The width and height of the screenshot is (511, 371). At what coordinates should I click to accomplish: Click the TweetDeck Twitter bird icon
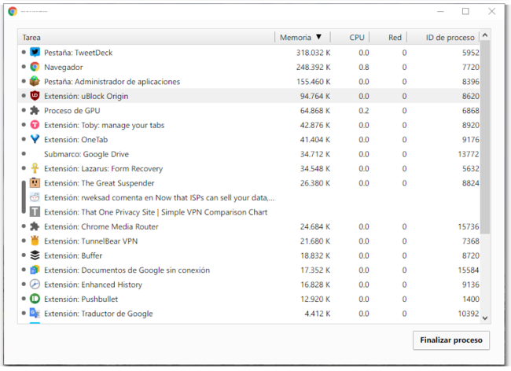coord(35,53)
